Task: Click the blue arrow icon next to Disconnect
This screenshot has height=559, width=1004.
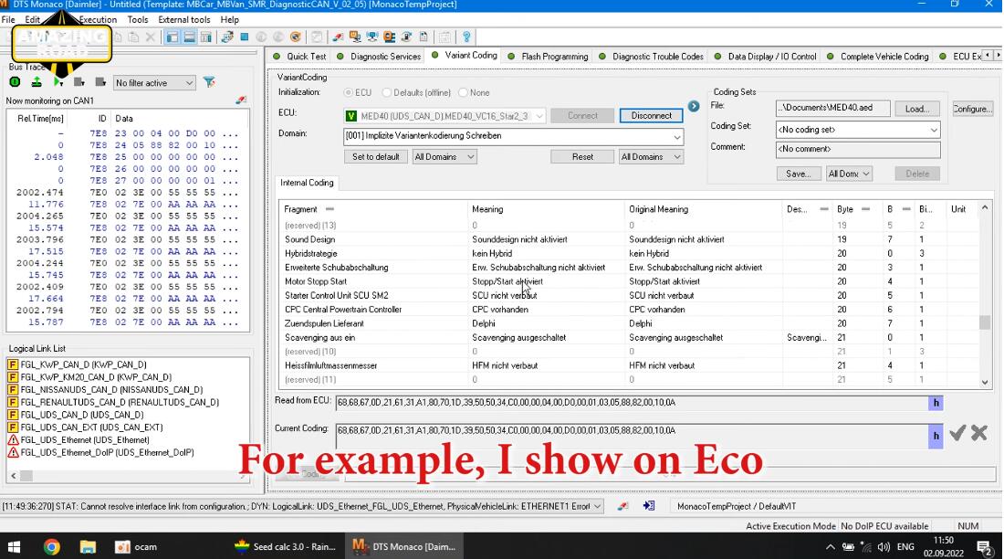Action: click(694, 107)
